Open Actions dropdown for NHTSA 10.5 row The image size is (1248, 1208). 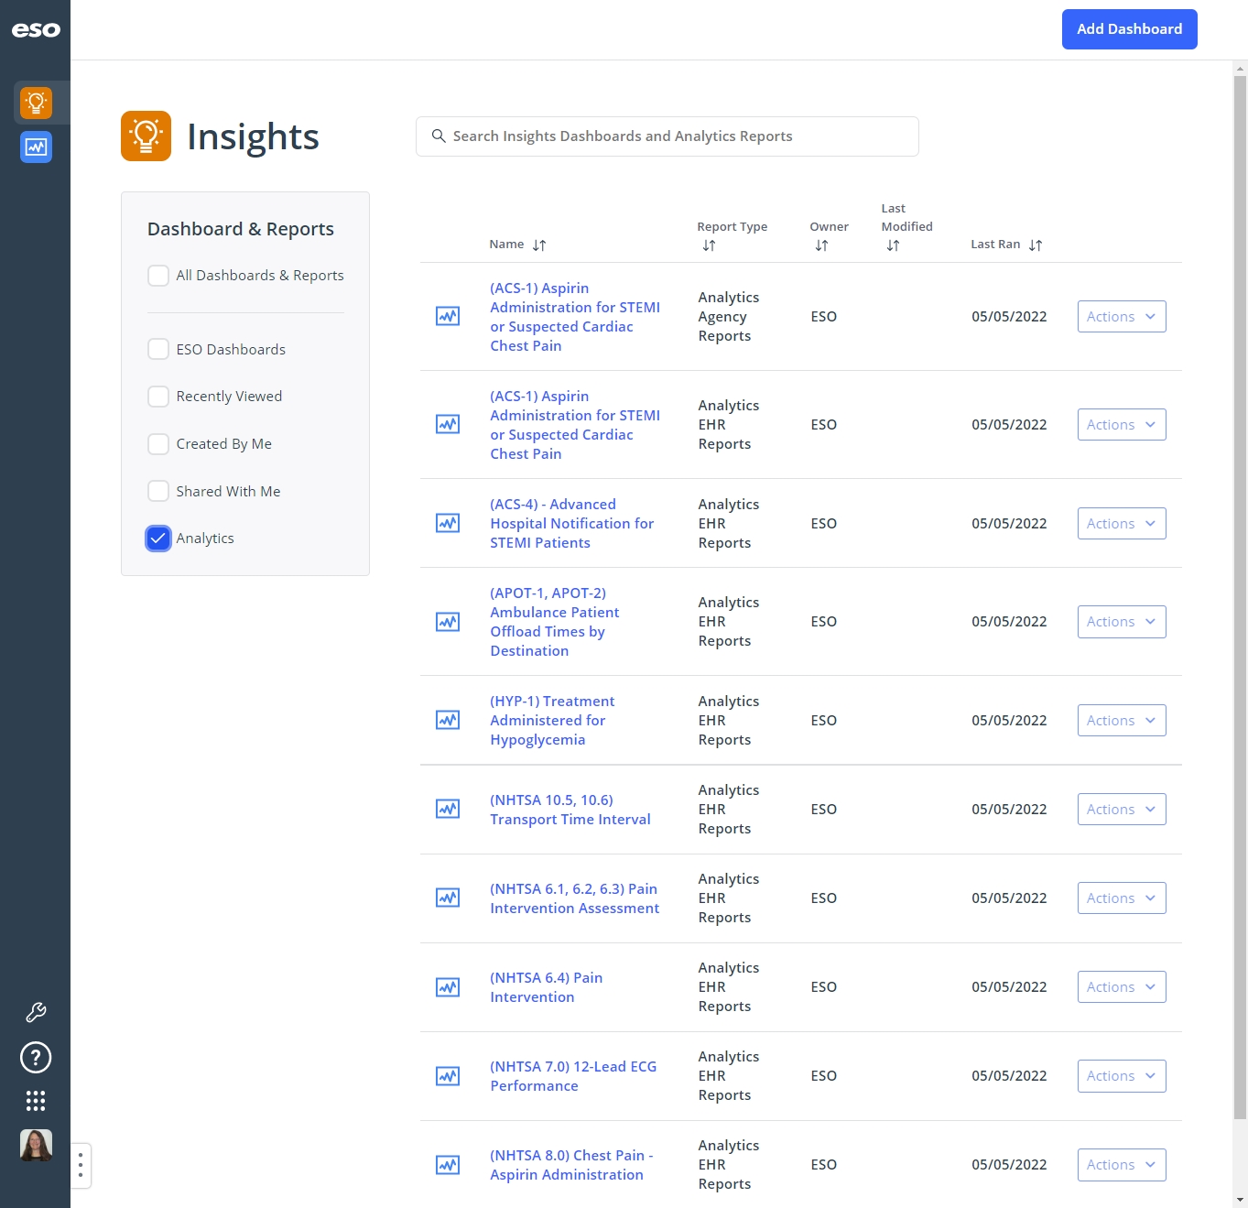coord(1122,809)
